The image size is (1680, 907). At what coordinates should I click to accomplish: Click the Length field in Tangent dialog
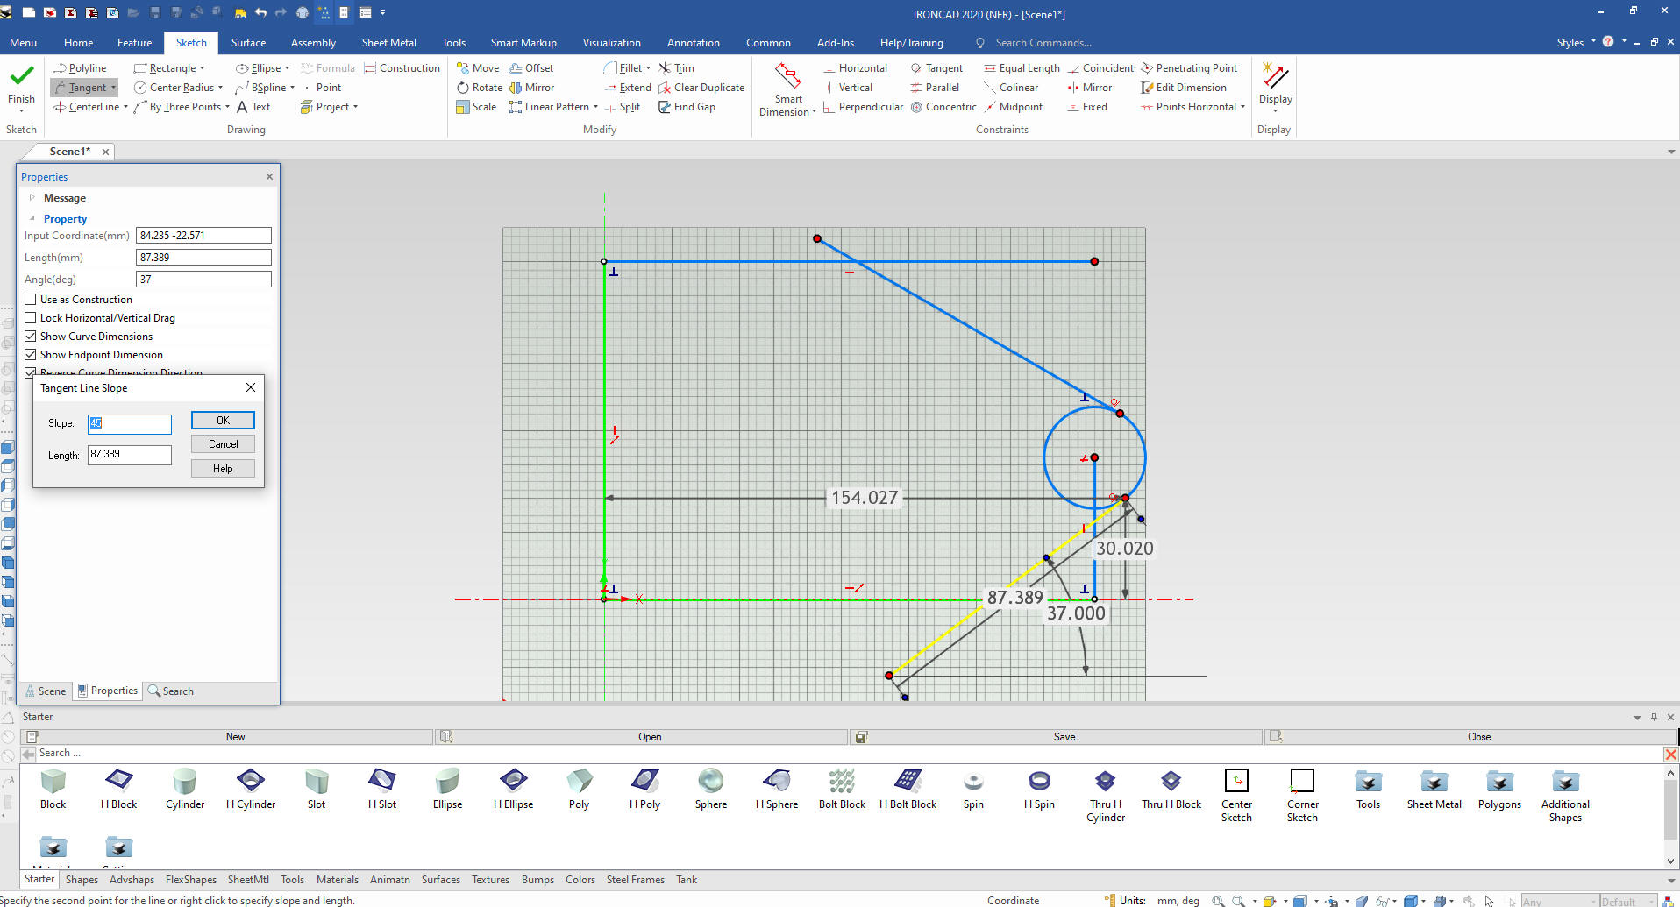pos(130,455)
